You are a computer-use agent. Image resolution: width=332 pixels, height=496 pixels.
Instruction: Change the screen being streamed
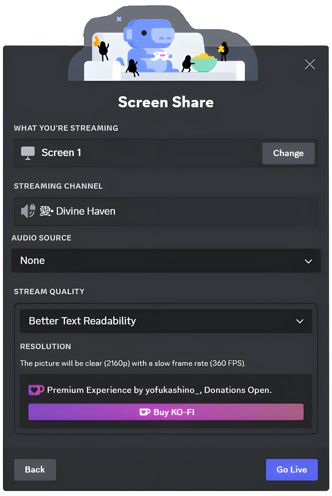(x=288, y=153)
